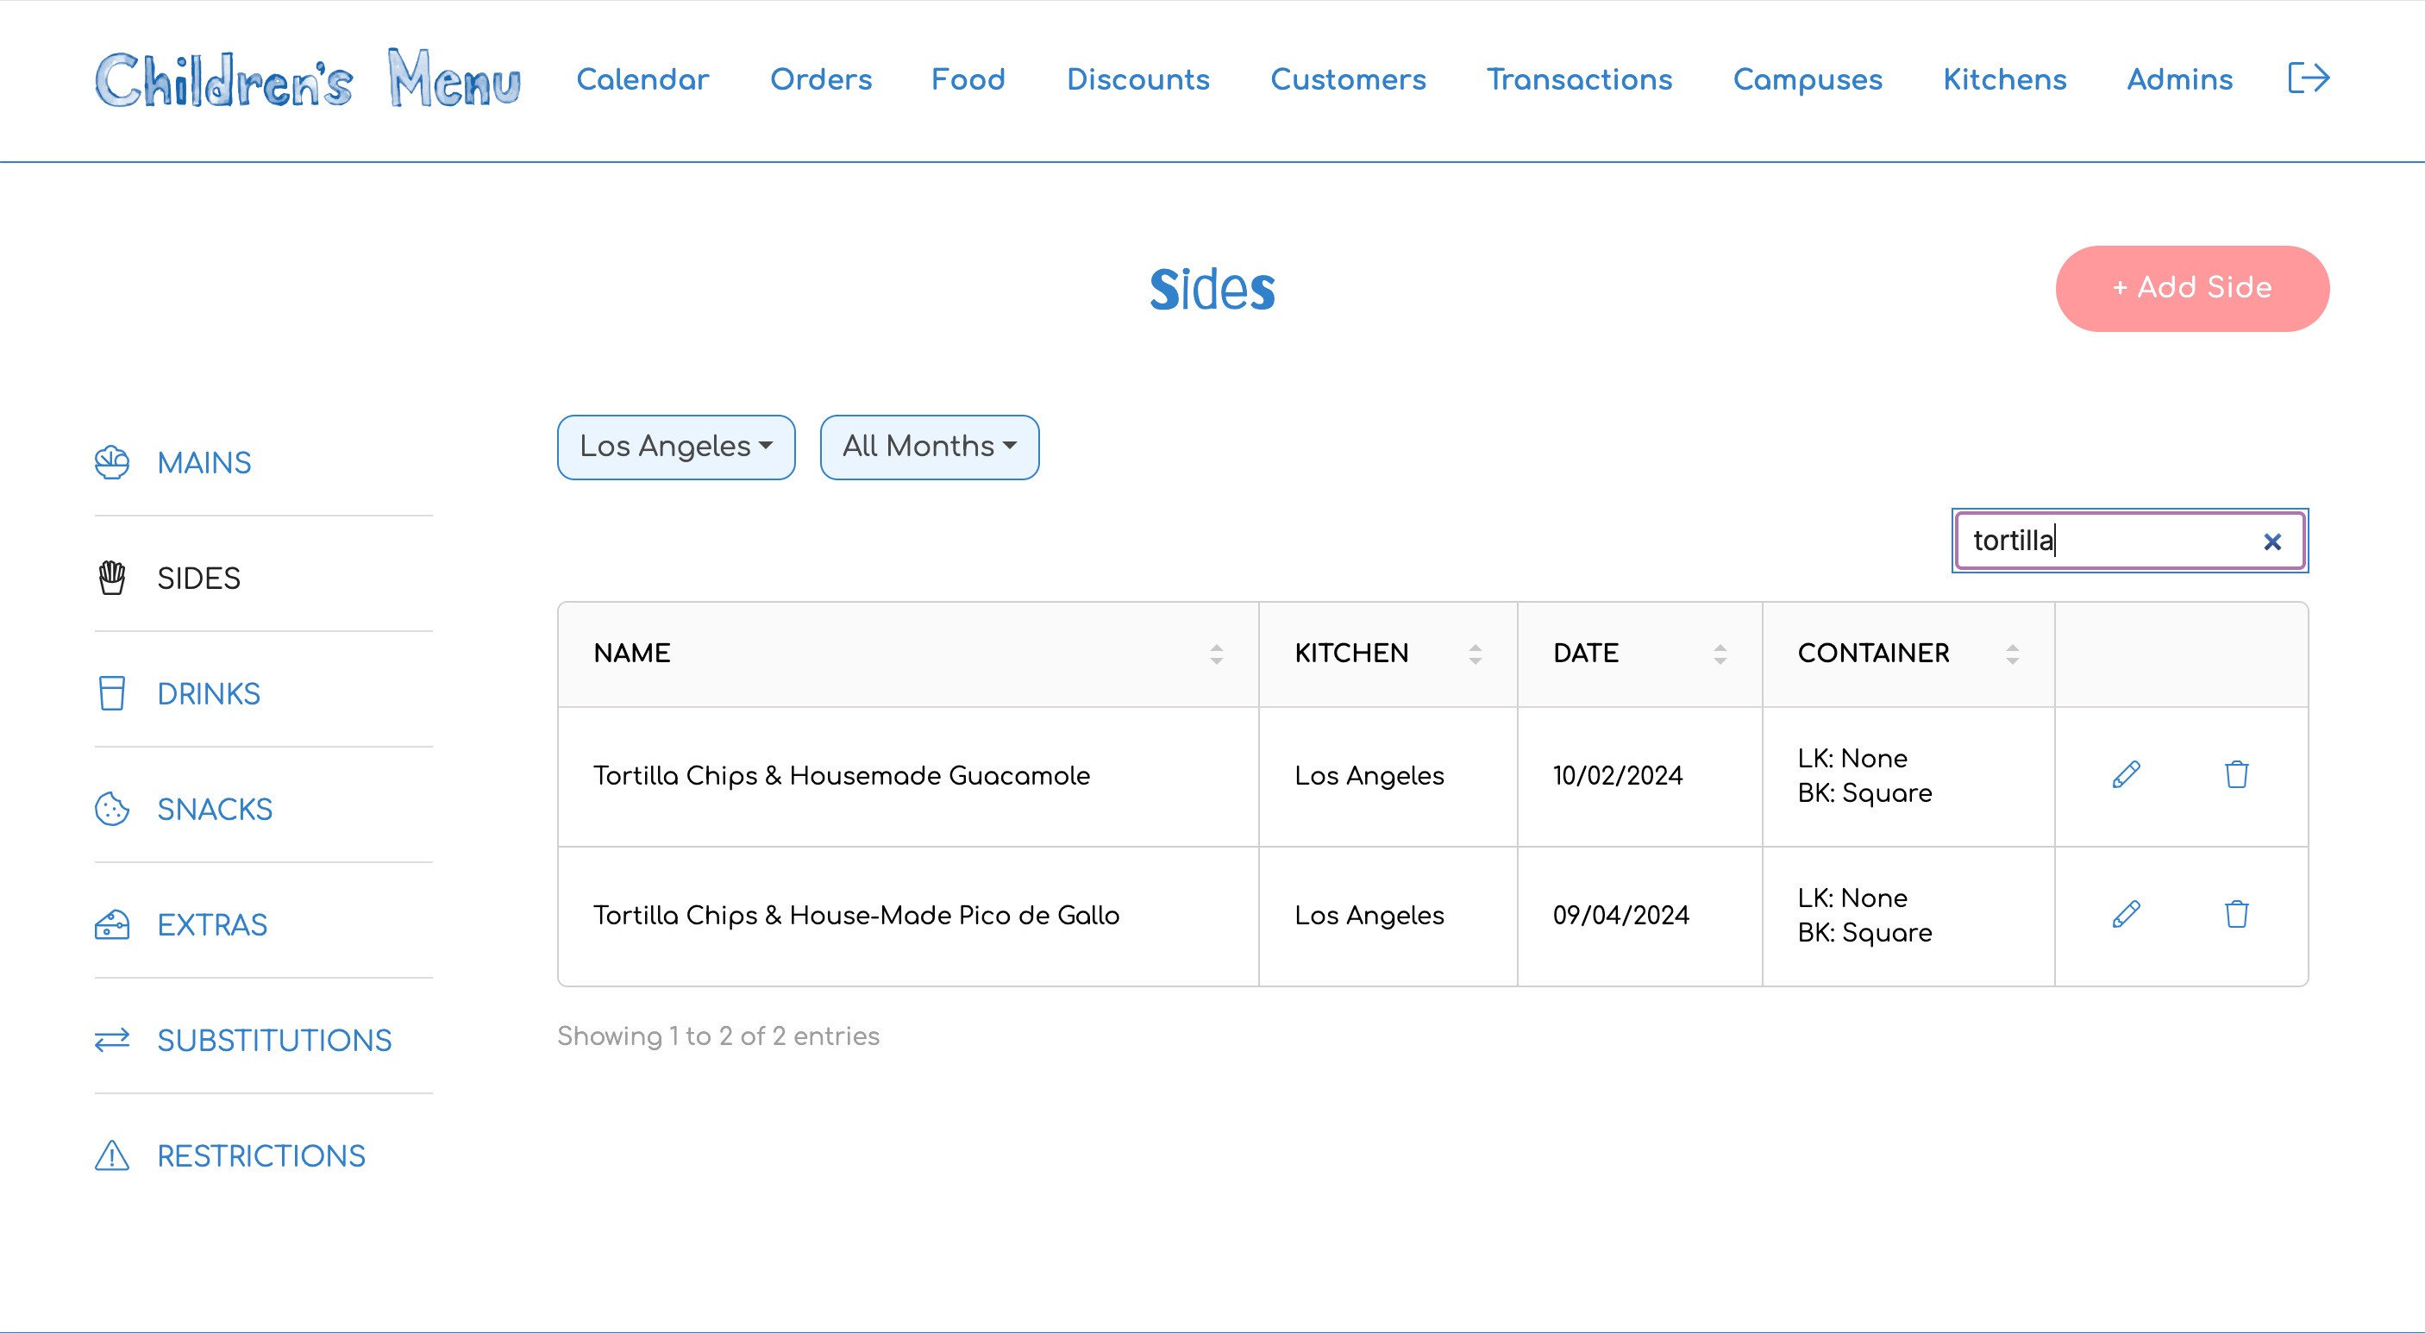This screenshot has height=1333, width=2425.
Task: Edit Tortilla Chips & Housemade Guacamole pencil icon
Action: pos(2127,775)
